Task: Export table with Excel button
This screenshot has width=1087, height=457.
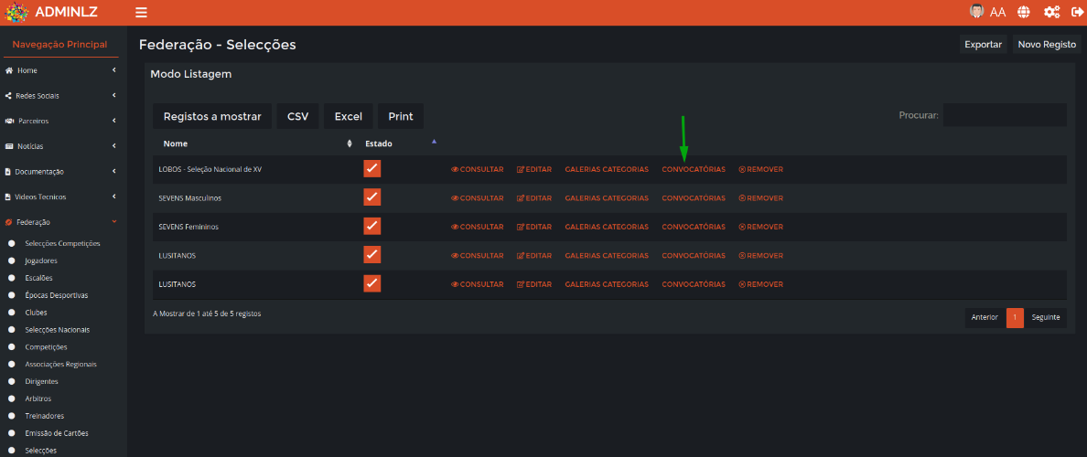Action: pos(348,116)
